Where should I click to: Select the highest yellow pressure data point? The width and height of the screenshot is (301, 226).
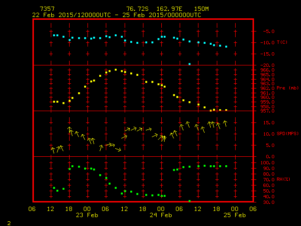[x=116, y=70]
